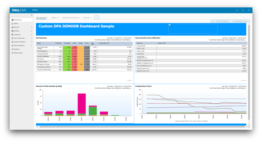Switch to the Data Domain Overview tab
The width and height of the screenshot is (263, 142).
tap(70, 17)
